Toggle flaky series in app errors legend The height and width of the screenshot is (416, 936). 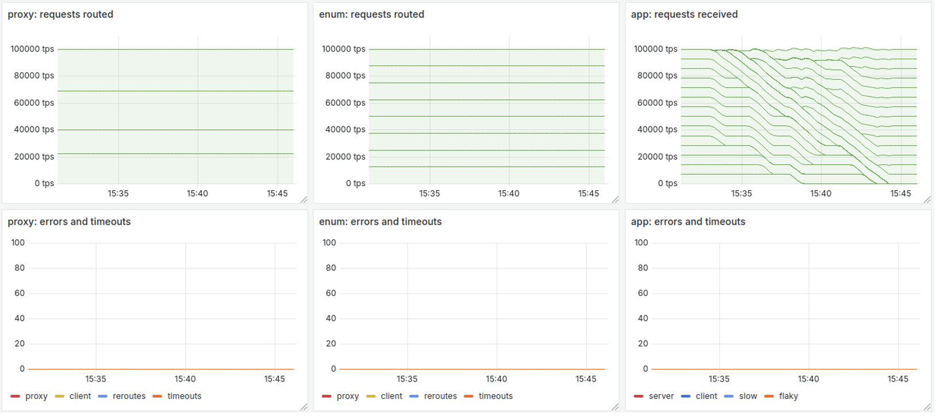(x=788, y=396)
